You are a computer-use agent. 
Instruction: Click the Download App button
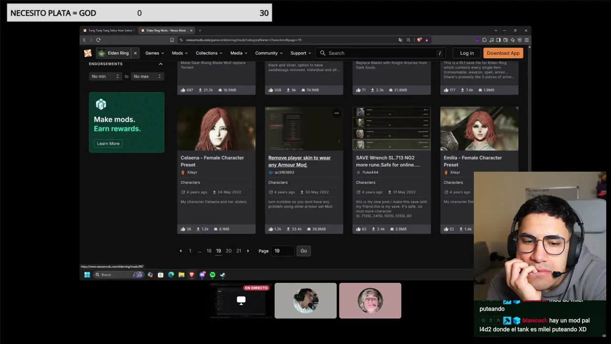tap(503, 53)
